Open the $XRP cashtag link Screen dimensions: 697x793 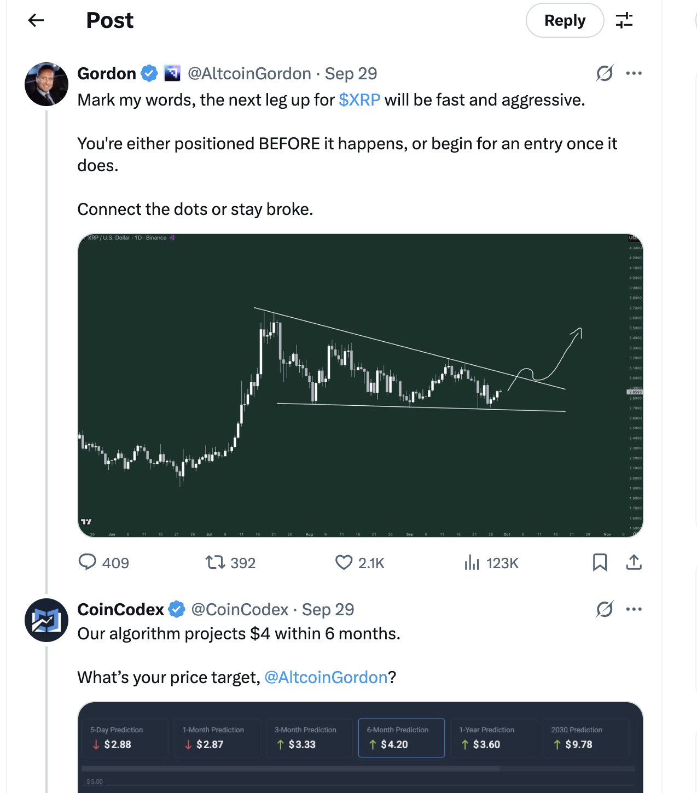359,100
